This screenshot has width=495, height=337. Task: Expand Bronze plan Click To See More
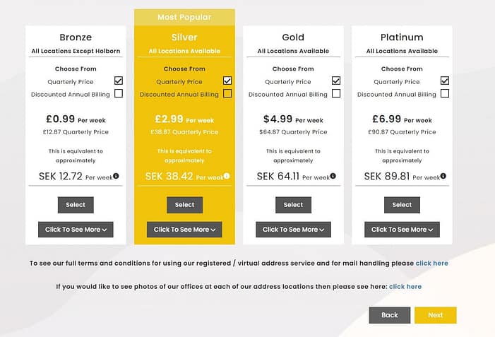76,230
